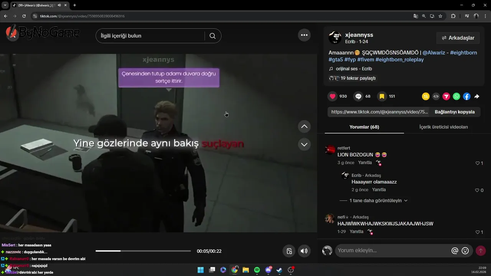The width and height of the screenshot is (491, 276).
Task: Open the #gta5 hashtag
Action: (336, 59)
